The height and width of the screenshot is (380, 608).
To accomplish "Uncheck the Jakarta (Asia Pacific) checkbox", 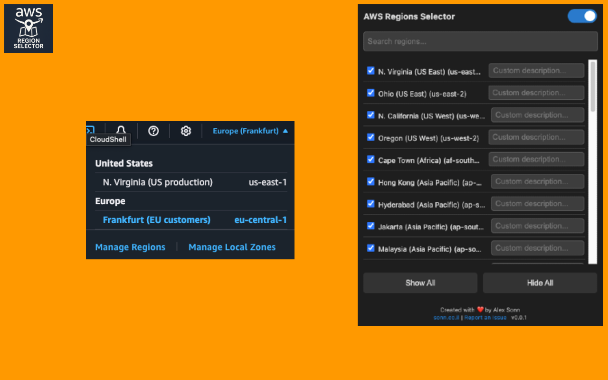I will point(371,226).
